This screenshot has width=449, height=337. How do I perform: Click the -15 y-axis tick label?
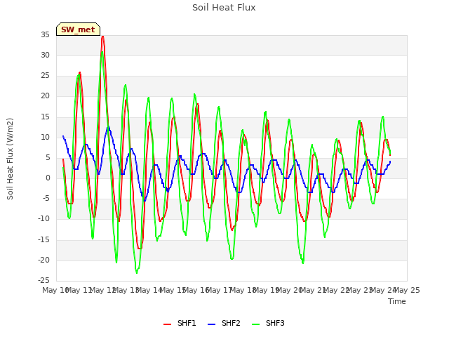[x=44, y=239]
